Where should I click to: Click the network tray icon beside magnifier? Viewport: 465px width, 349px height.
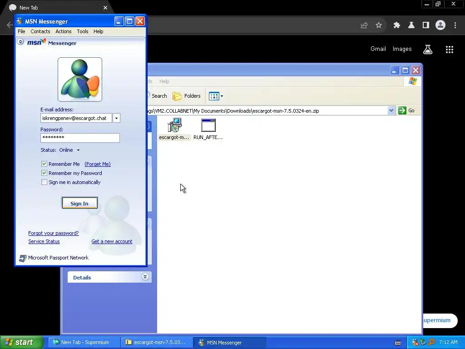tap(423, 343)
